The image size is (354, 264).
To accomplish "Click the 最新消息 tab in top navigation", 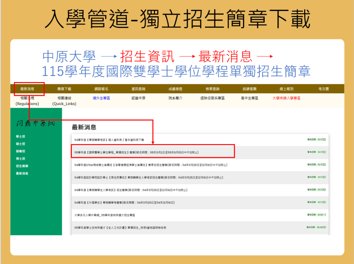I will coord(27,89).
